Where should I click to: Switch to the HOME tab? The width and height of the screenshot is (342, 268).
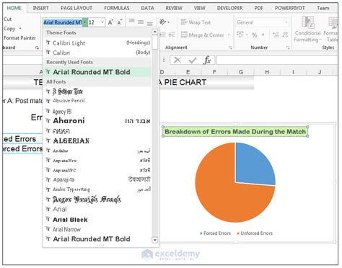pyautogui.click(x=14, y=8)
